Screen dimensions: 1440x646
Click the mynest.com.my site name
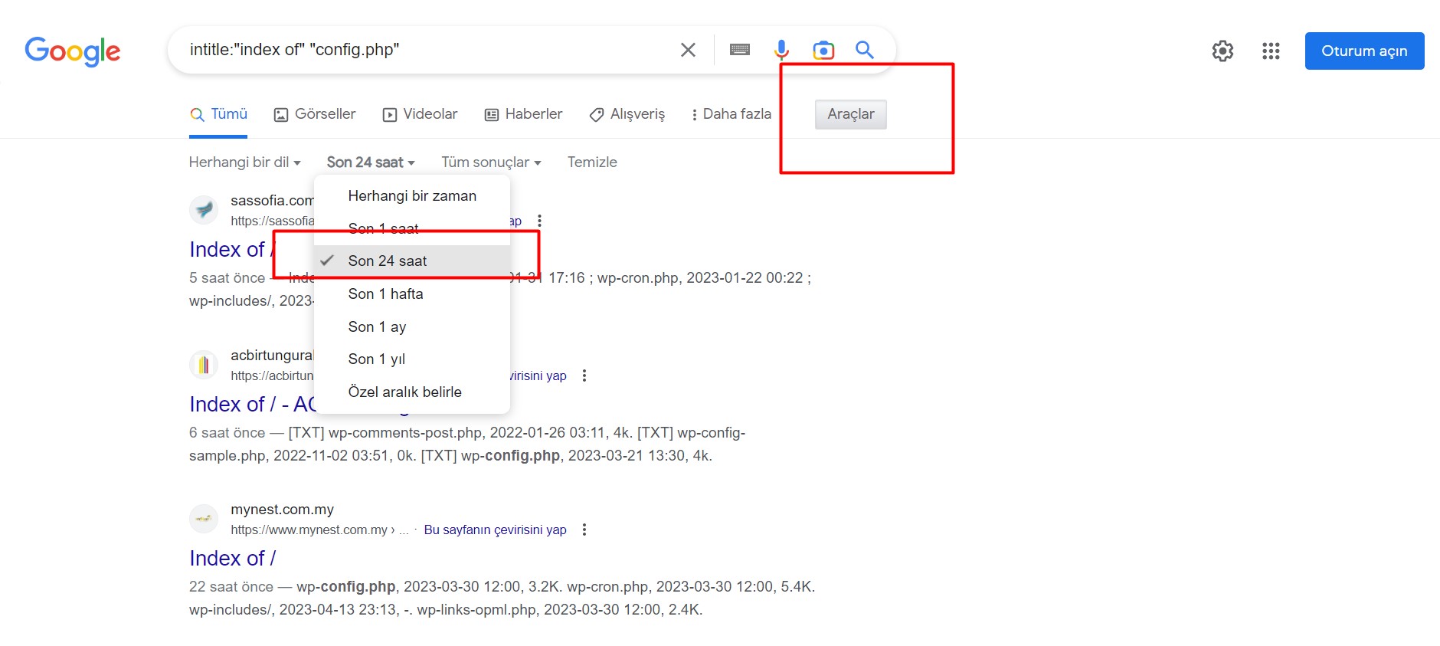[x=282, y=510]
